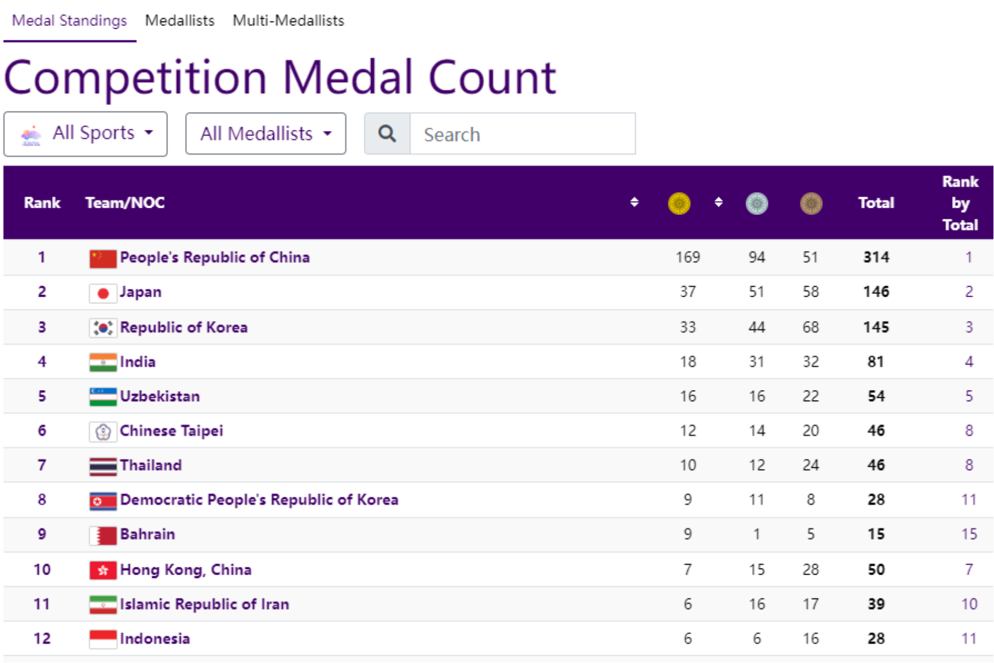Switch to the Medallists tab
Viewport: 994px width, 663px height.
[179, 20]
